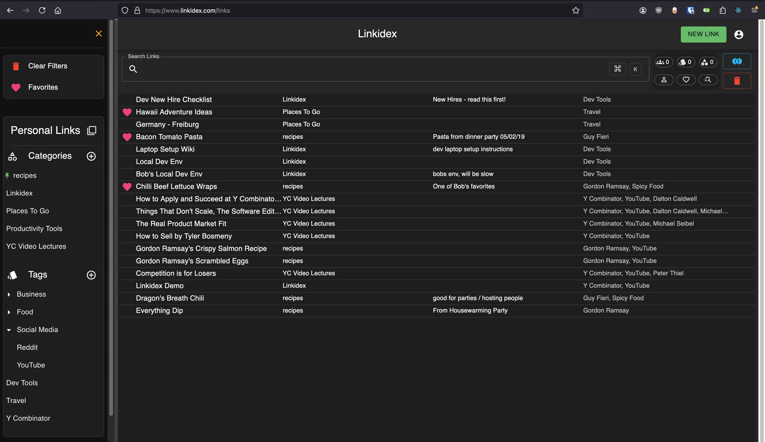Toggle the favorites heart filter chip
This screenshot has height=442, width=765.
point(686,80)
